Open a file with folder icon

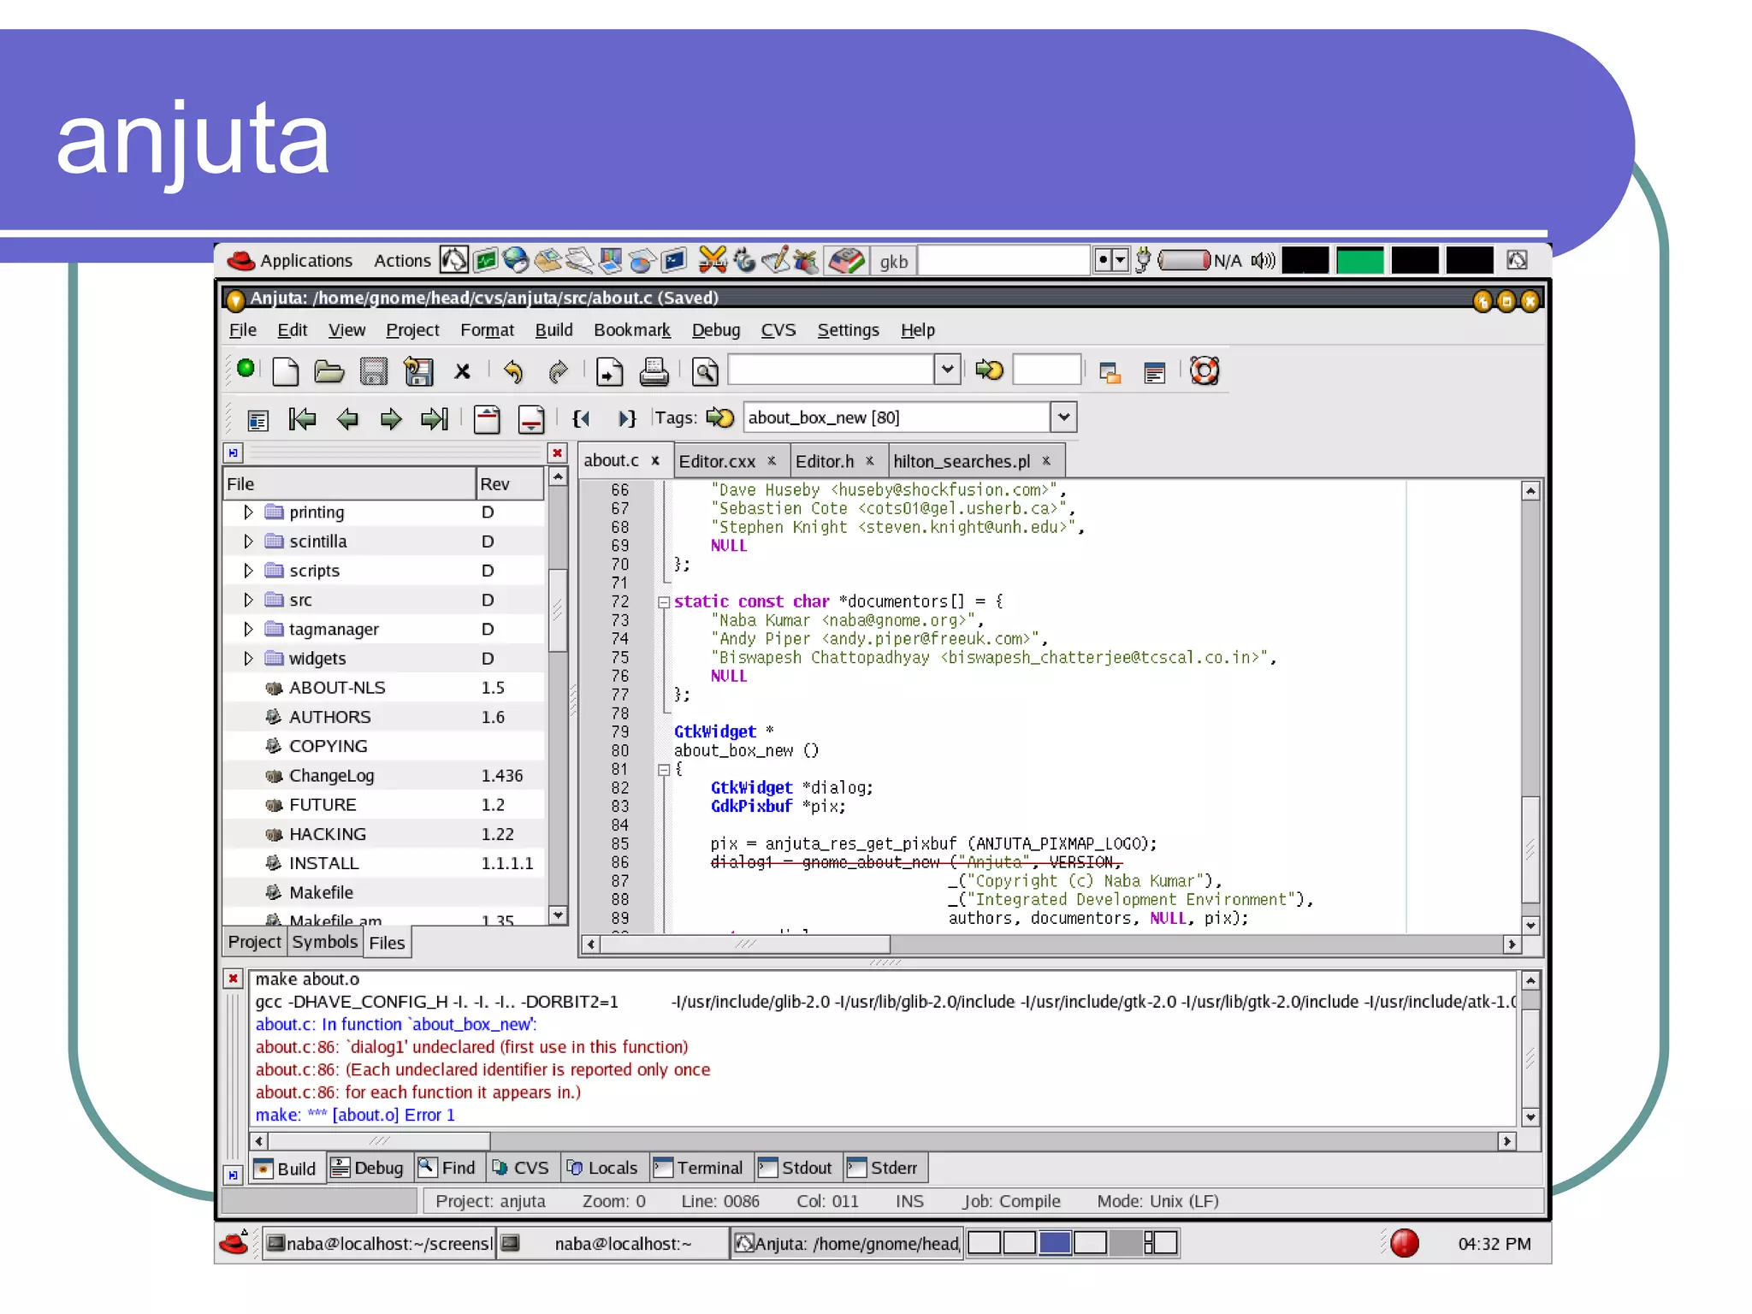coord(328,371)
